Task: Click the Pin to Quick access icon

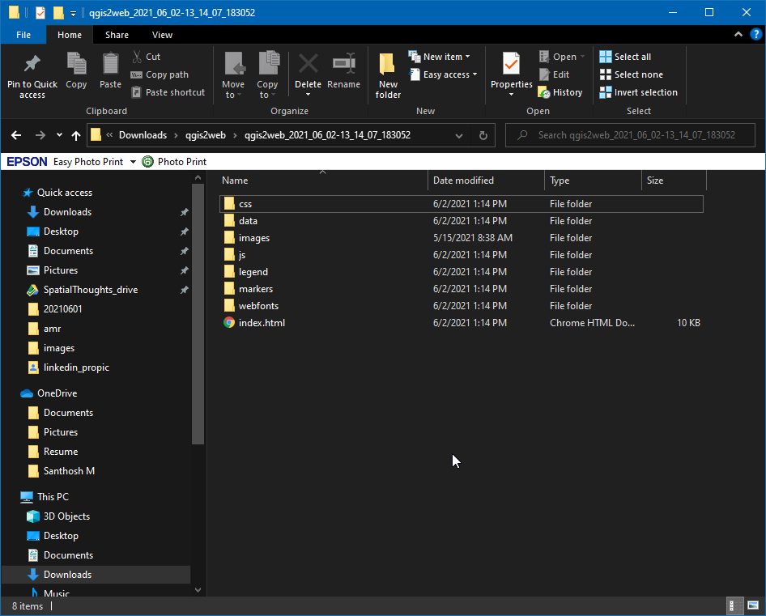Action: 32,65
